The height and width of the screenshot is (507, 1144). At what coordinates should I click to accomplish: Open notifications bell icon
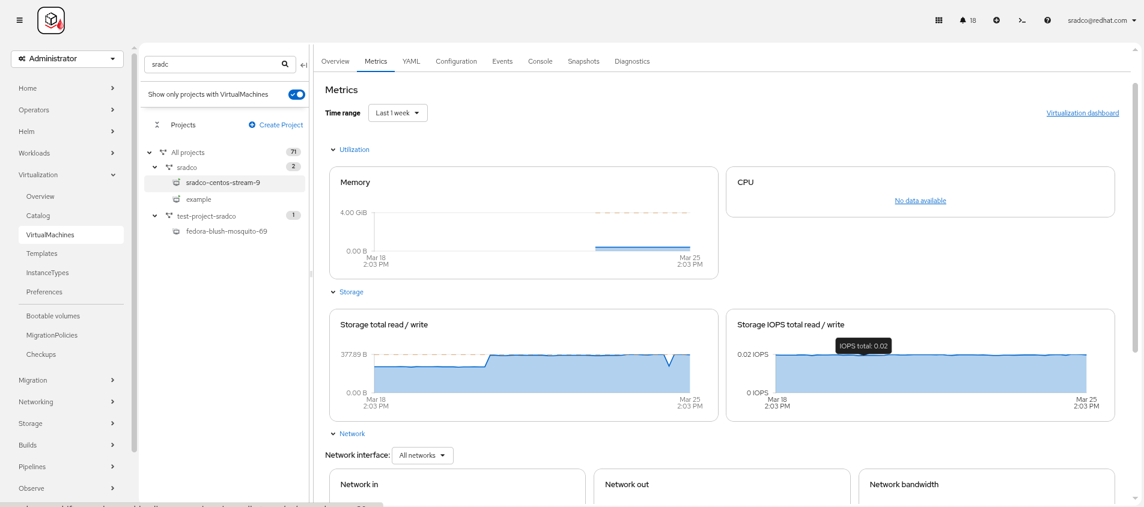pos(963,20)
